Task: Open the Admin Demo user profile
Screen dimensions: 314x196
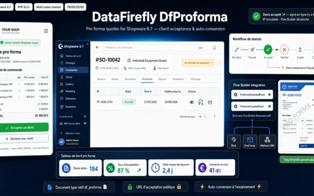Action: pyautogui.click(x=69, y=142)
